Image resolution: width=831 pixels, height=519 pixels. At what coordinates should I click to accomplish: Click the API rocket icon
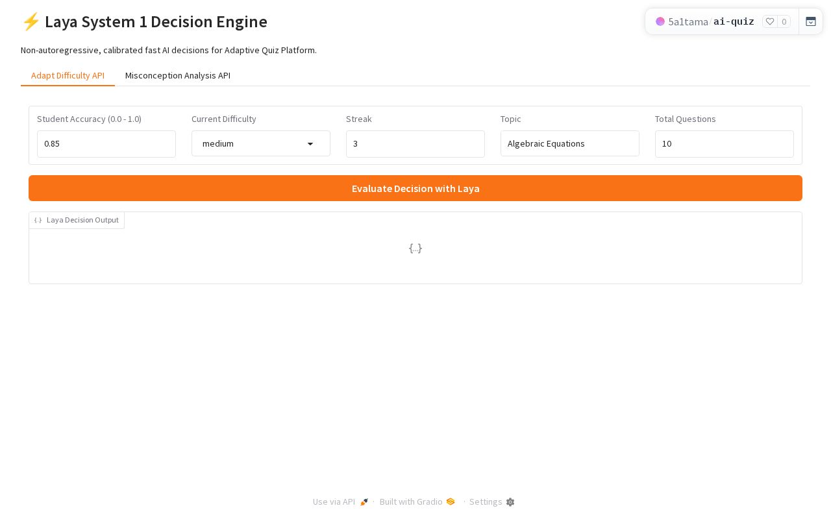364,502
